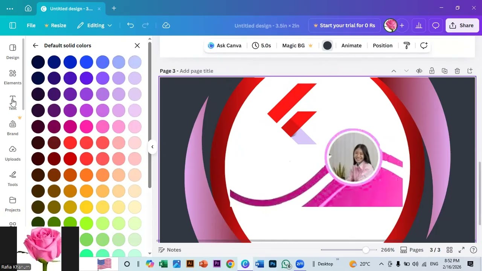Open Microsoft Word from the taskbar
482x271 pixels.
point(259,264)
